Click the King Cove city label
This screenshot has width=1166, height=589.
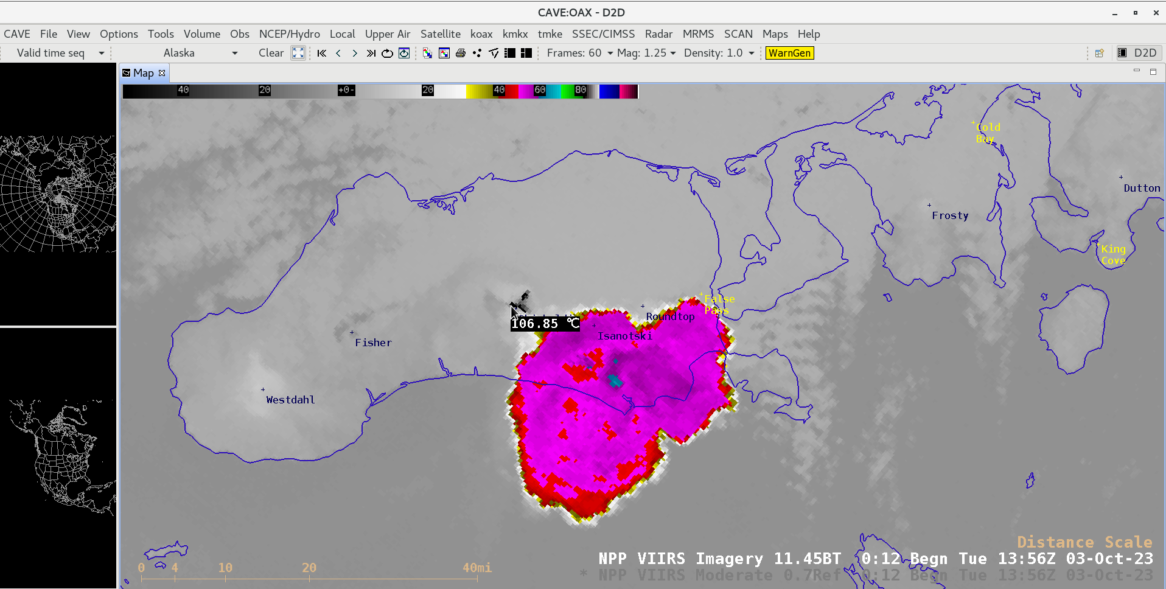point(1113,254)
